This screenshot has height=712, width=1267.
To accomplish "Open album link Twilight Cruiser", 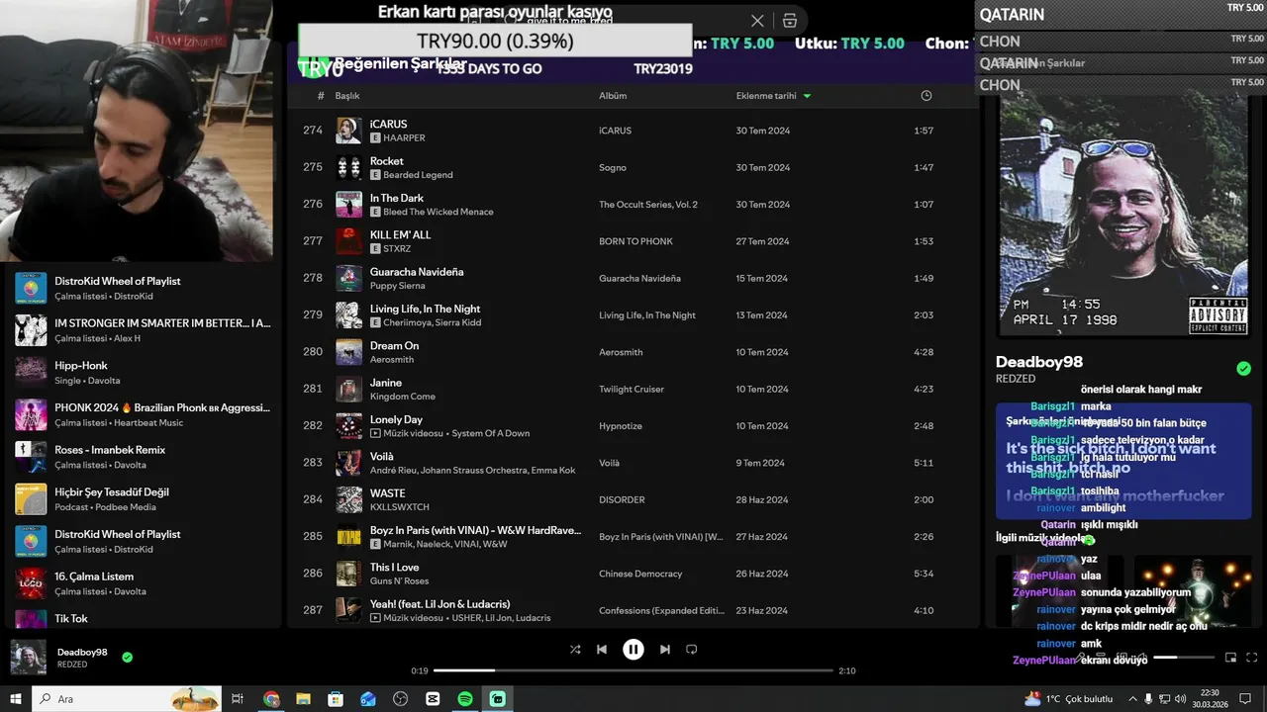I will [631, 390].
